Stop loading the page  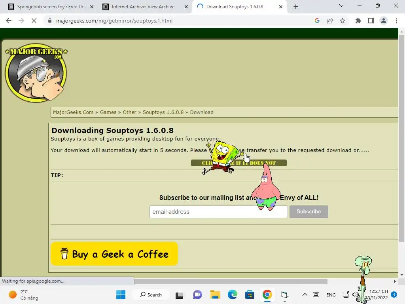point(34,21)
